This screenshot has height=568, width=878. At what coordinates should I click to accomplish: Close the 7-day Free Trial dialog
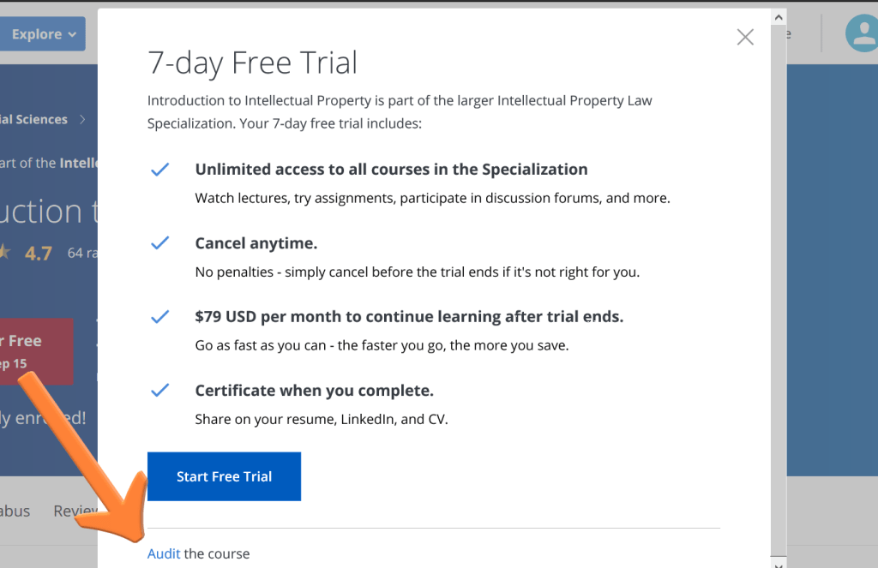click(x=745, y=37)
